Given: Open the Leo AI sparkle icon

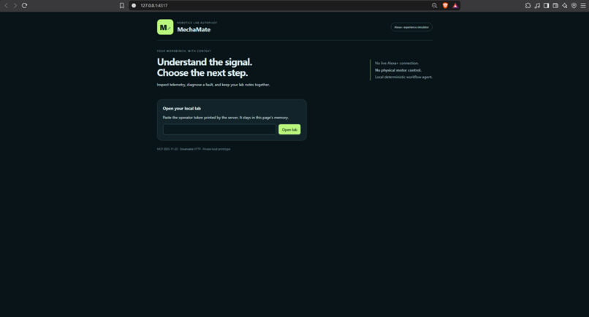Looking at the screenshot, I should coord(565,6).
